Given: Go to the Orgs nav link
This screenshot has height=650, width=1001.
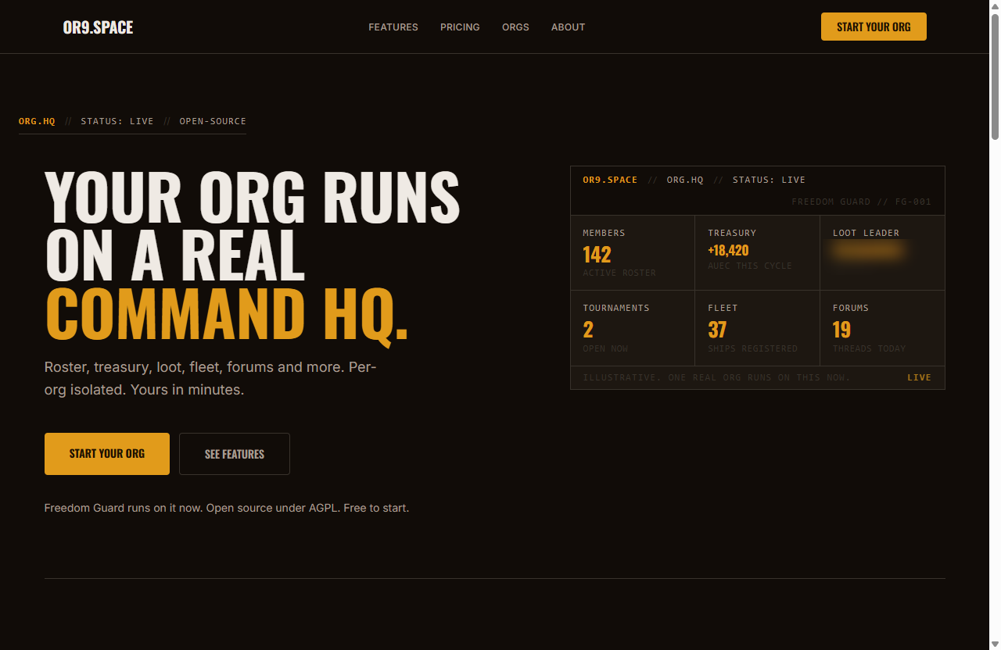Looking at the screenshot, I should 515,27.
